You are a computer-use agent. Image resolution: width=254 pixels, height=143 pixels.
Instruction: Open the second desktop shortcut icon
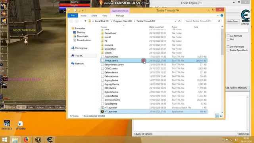pos(21,124)
